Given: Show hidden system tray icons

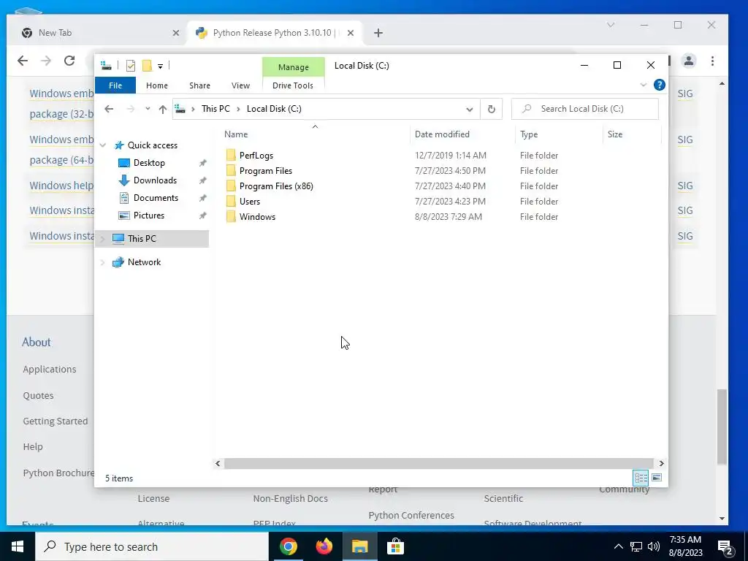Looking at the screenshot, I should point(618,546).
